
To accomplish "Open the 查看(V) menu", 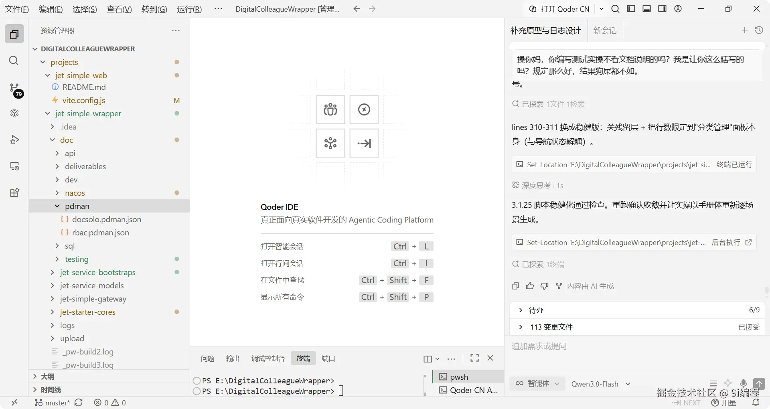I will point(119,9).
